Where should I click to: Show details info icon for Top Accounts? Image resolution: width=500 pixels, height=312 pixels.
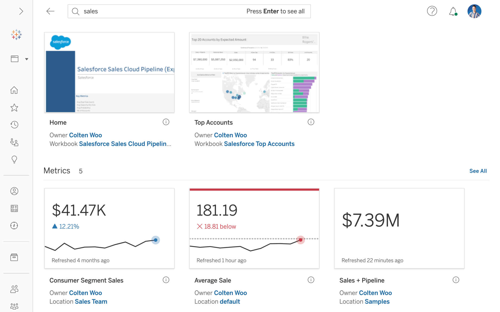coord(311,122)
